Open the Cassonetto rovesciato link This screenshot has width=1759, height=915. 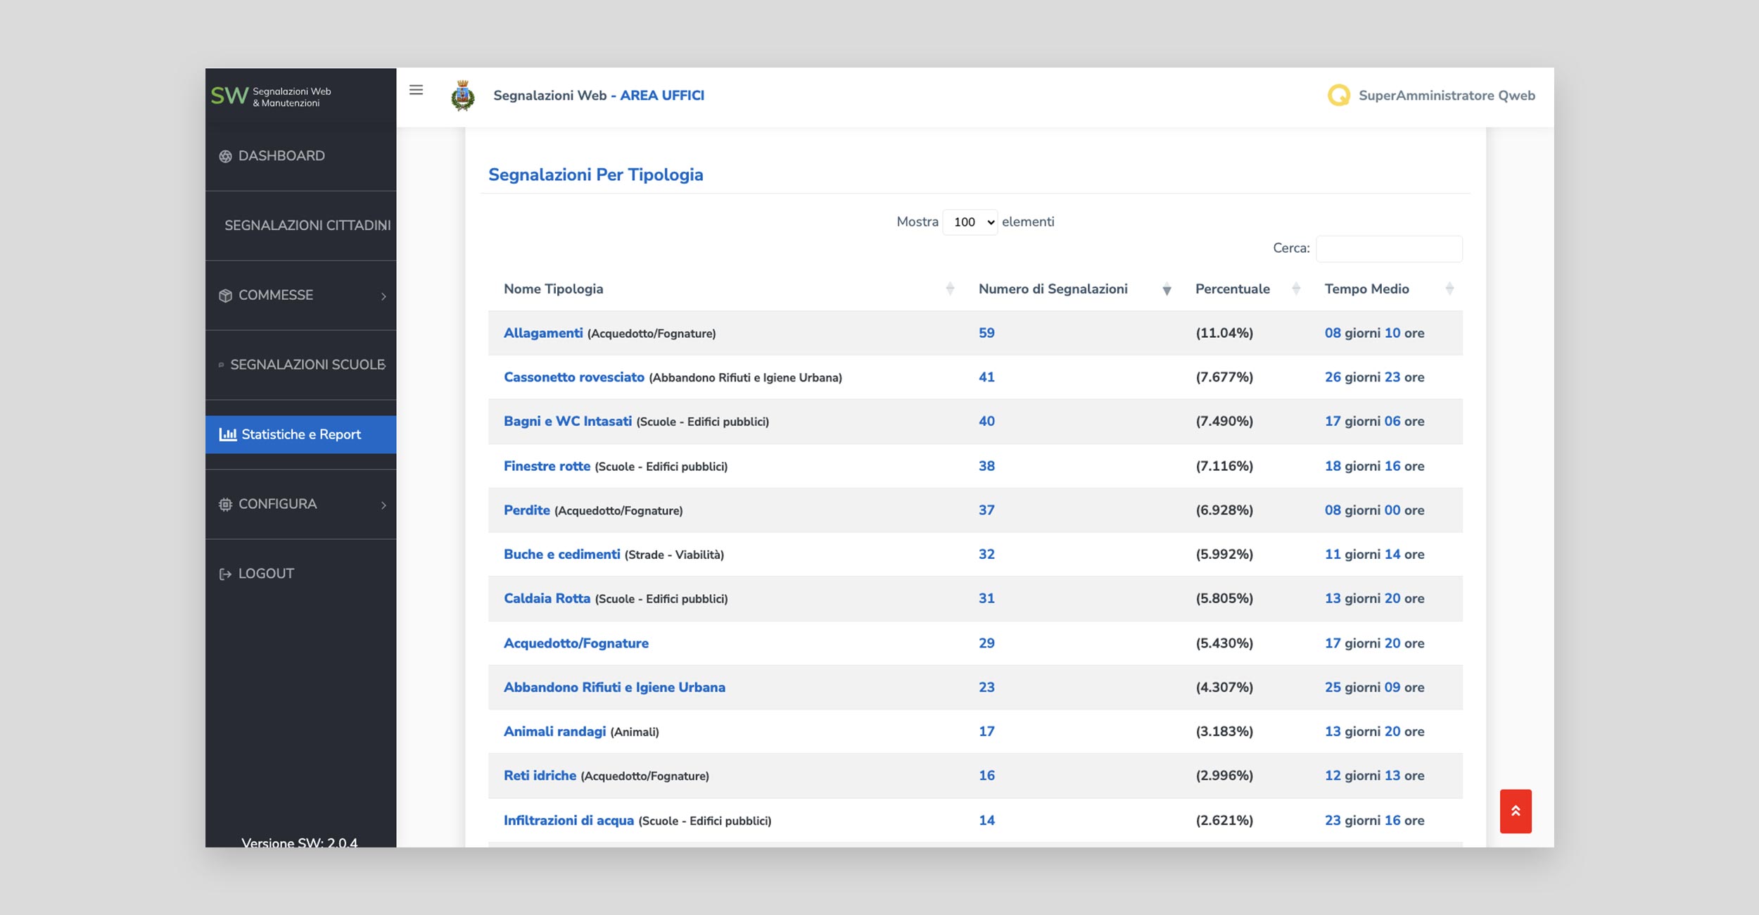(573, 377)
